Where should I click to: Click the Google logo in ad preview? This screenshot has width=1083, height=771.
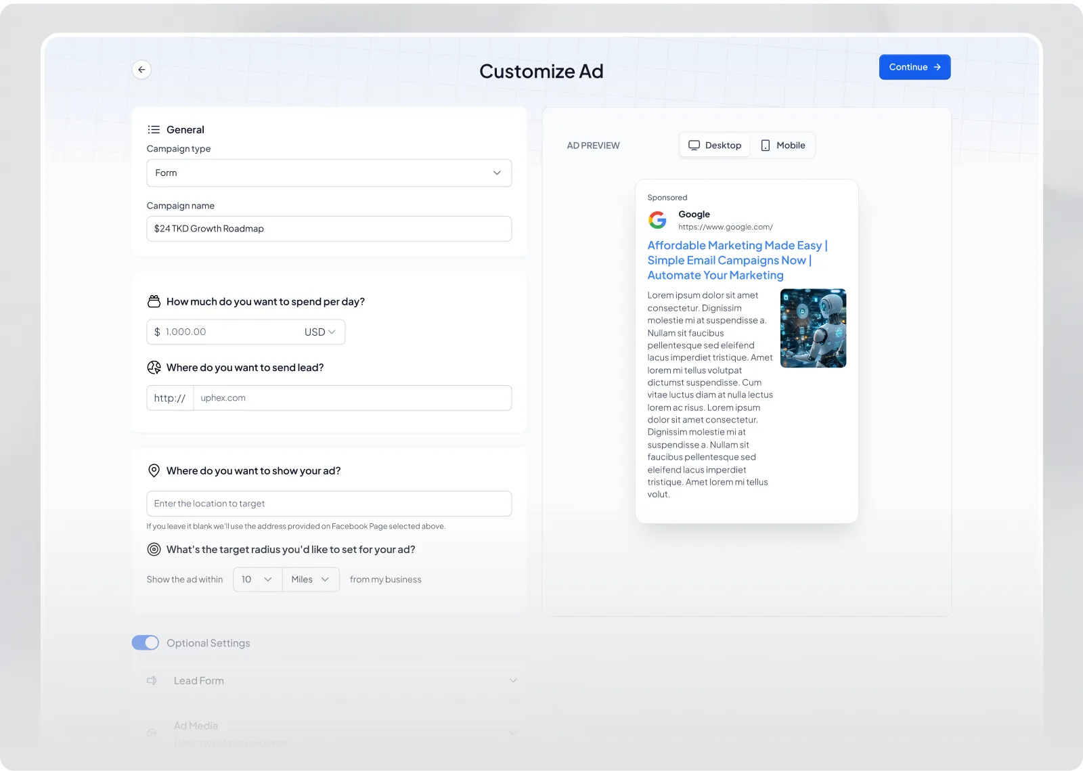[657, 220]
